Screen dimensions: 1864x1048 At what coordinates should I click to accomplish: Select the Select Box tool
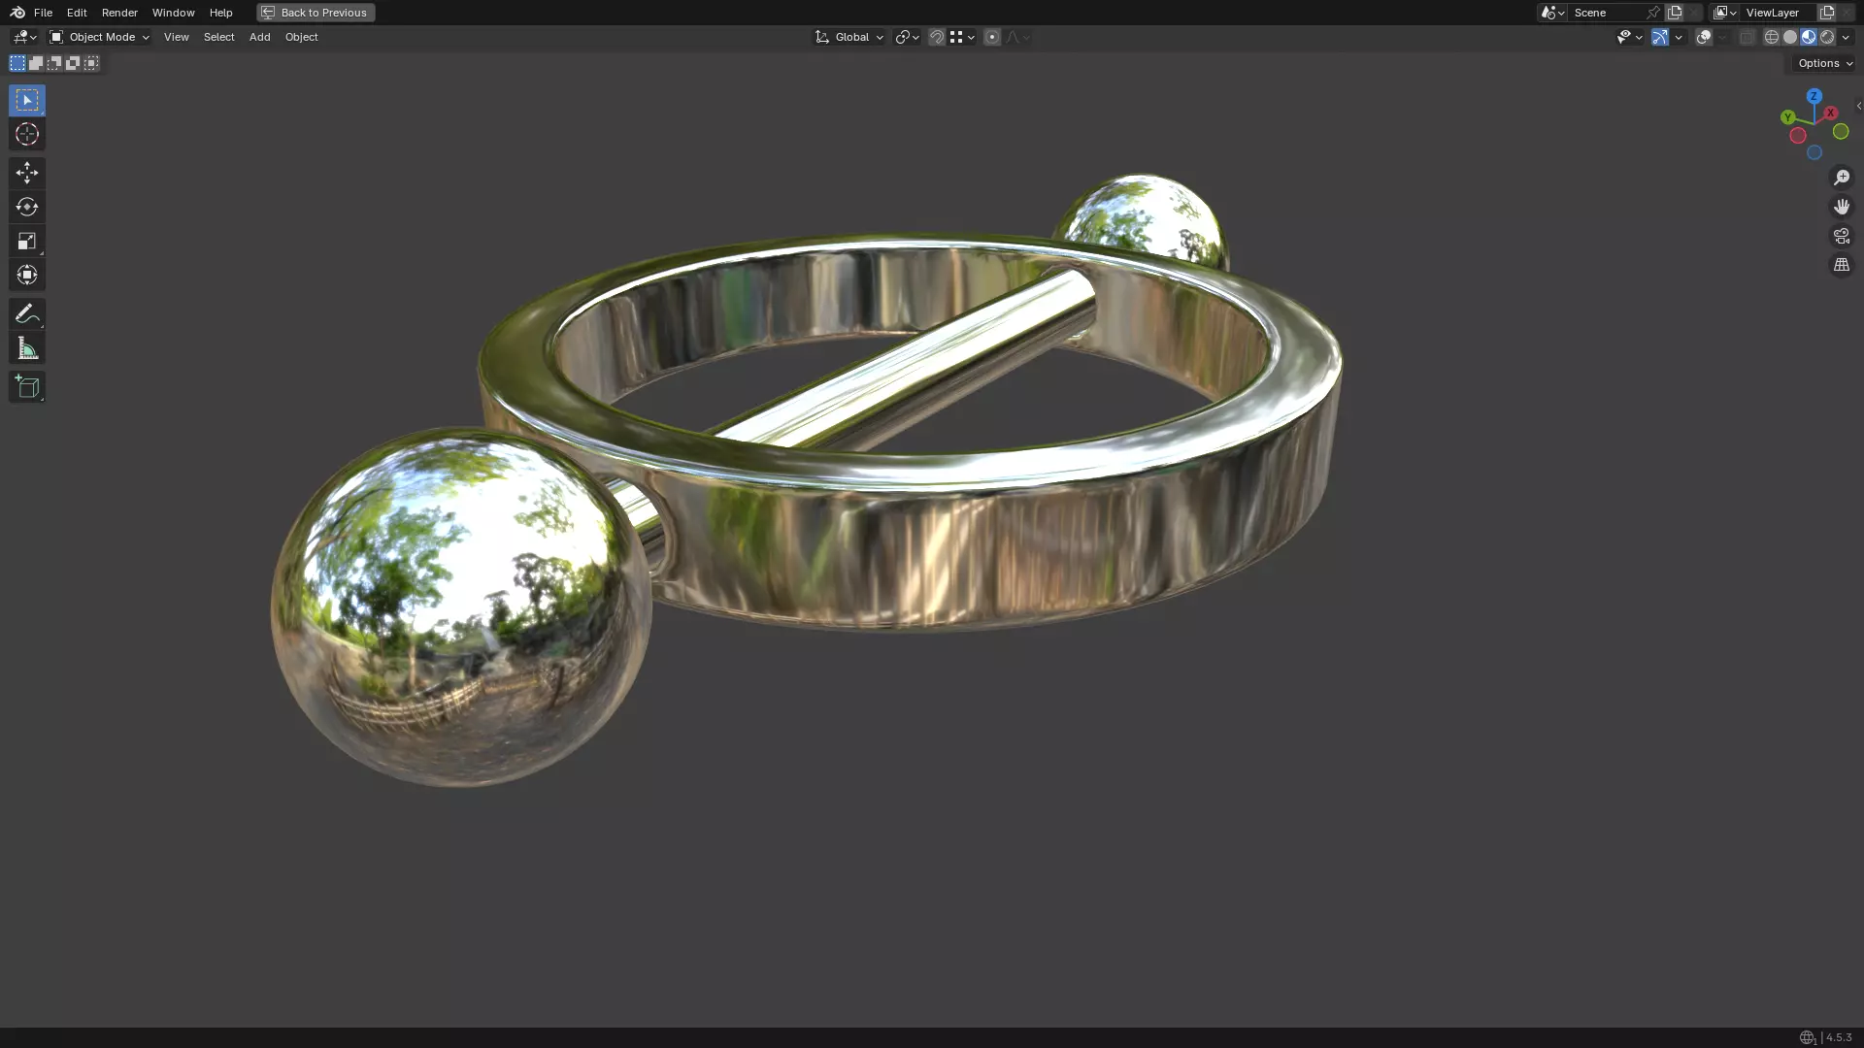[x=27, y=100]
